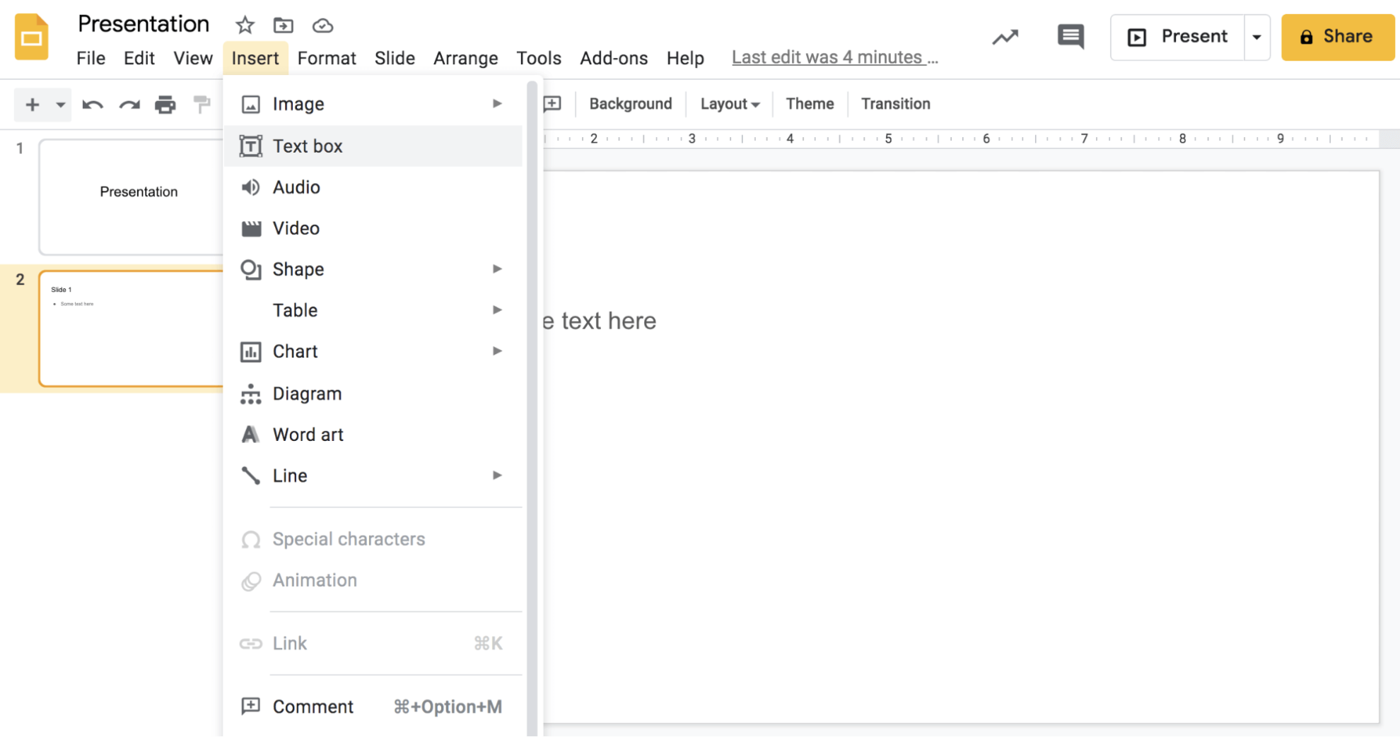Insert Word art

pos(308,434)
